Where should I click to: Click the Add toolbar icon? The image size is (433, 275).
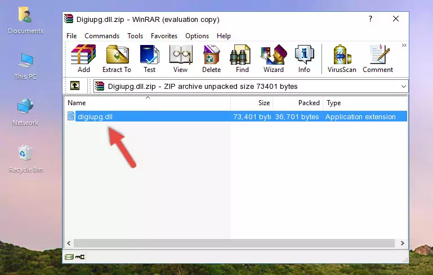[x=83, y=58]
